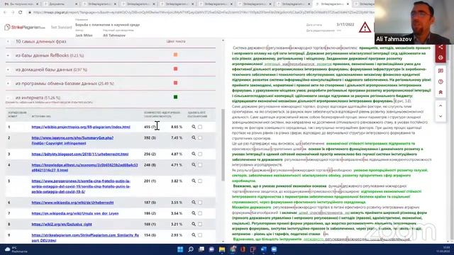The width and height of the screenshot is (454, 255).
Task: Click the orange RefBooks color swatch
Action: point(175,55)
